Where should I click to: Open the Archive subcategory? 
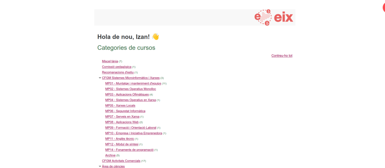click(x=110, y=155)
